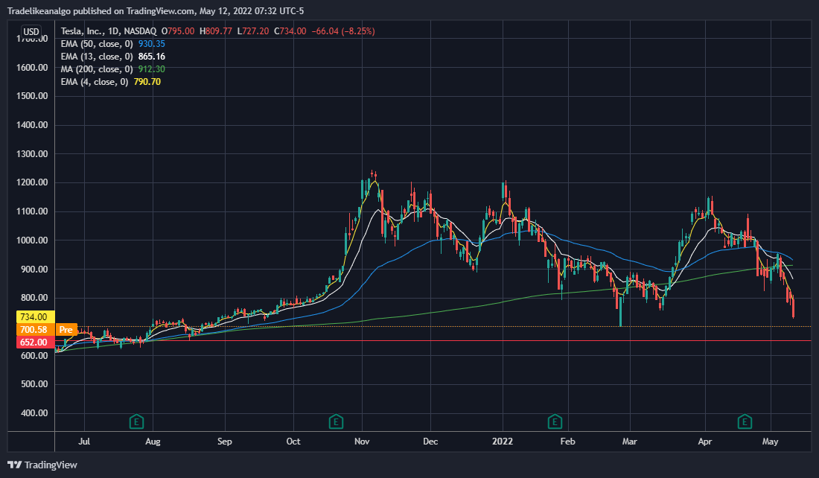
Task: Click the 600.00 price axis label
Action: (34, 355)
